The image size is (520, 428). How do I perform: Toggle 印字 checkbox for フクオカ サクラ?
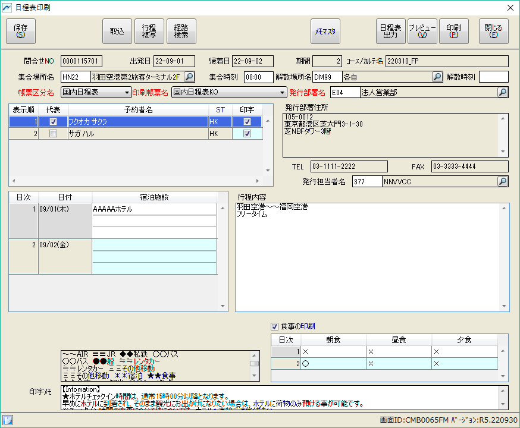(247, 122)
